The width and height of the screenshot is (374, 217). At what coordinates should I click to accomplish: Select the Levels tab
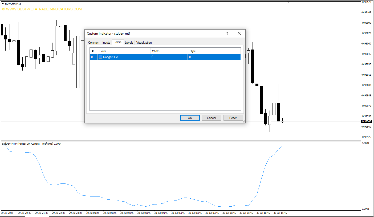129,43
